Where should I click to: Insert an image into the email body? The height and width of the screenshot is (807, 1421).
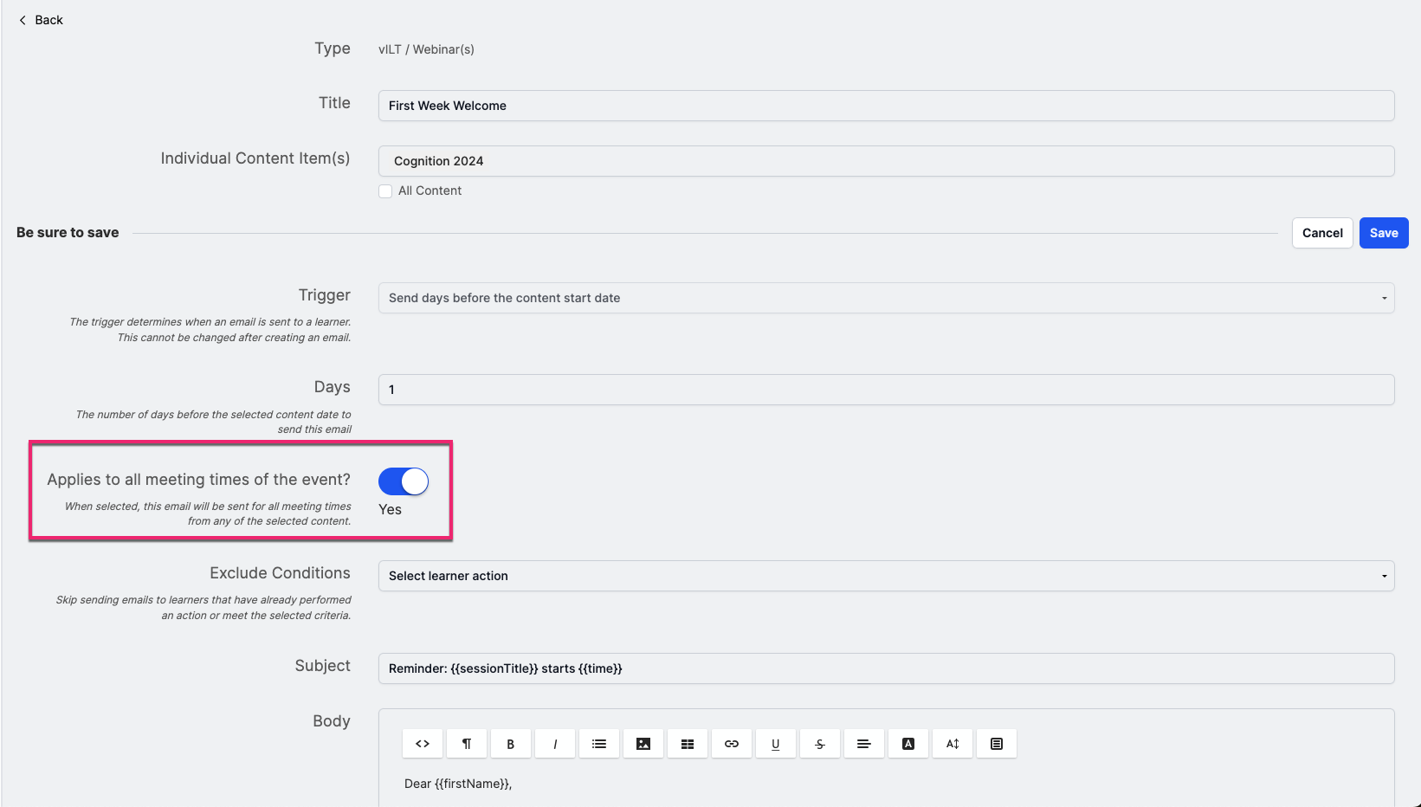tap(643, 743)
